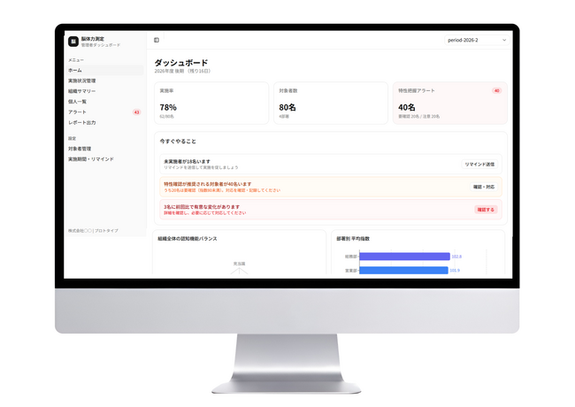Screen dimensions: 575x407
Task: Toggle the sidebar collapse icon
Action: pos(157,40)
